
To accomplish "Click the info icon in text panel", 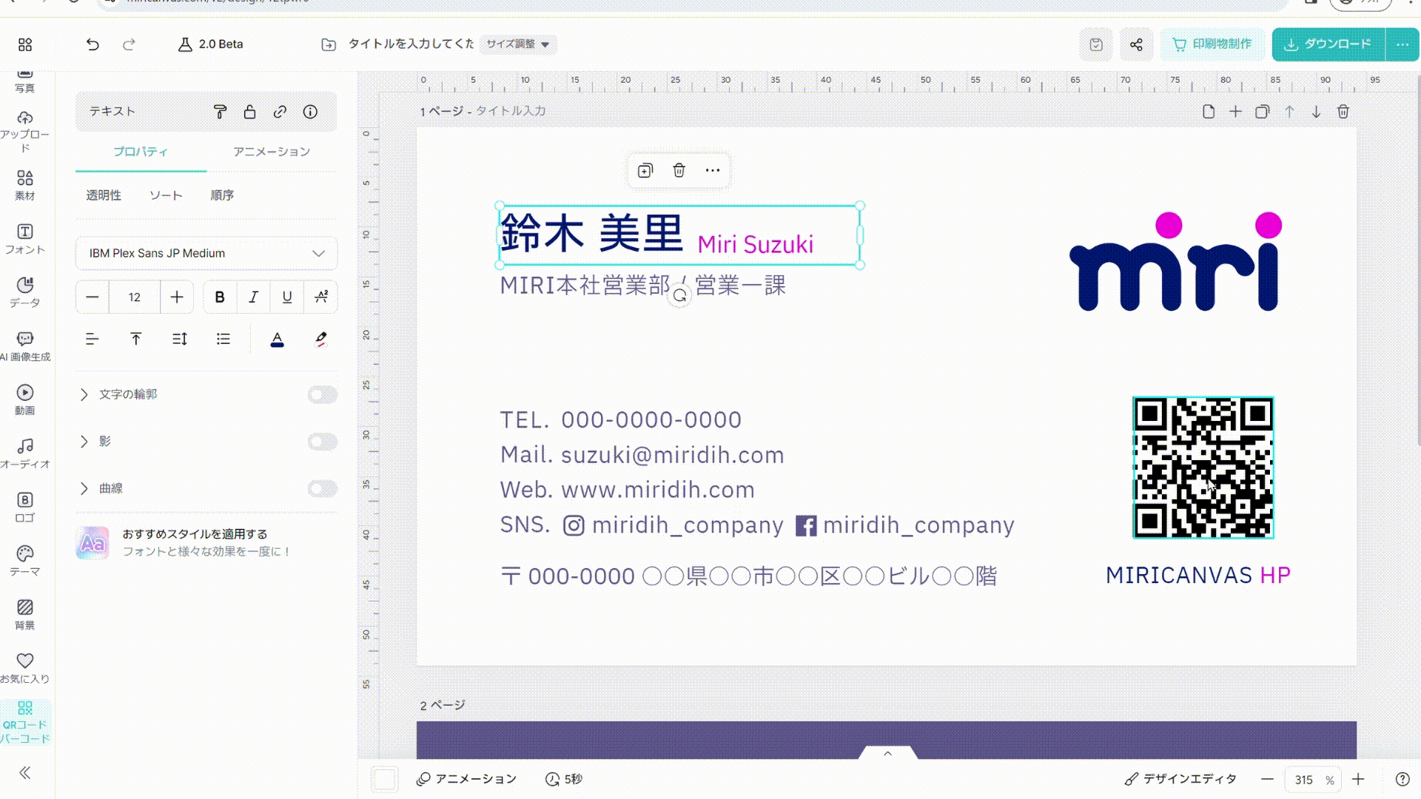I will click(310, 112).
